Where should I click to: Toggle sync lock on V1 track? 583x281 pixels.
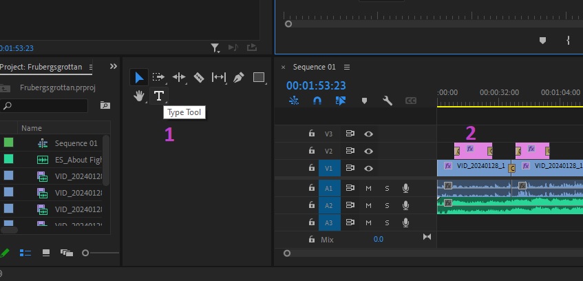coord(350,168)
